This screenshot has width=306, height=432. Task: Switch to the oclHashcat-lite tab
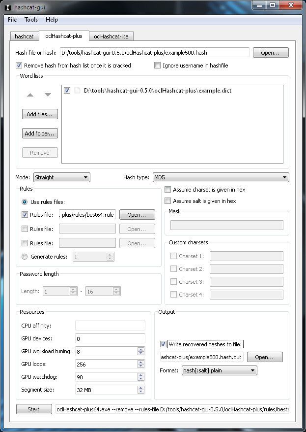click(111, 36)
